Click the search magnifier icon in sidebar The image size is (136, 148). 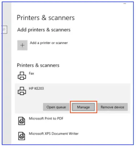4,29
